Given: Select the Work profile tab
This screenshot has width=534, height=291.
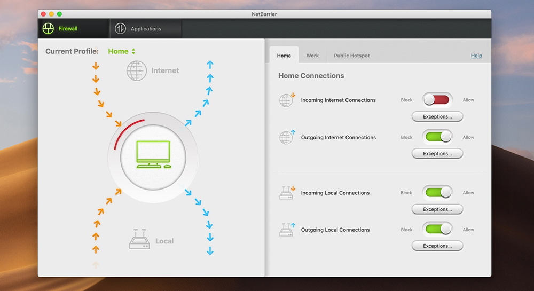Looking at the screenshot, I should coord(312,55).
